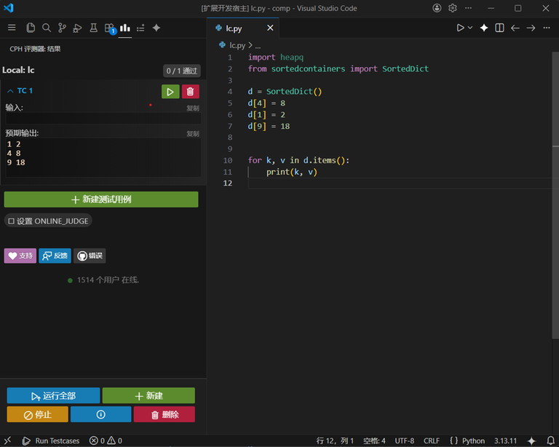
Task: Click the Local: lc heading
Action: (x=18, y=70)
